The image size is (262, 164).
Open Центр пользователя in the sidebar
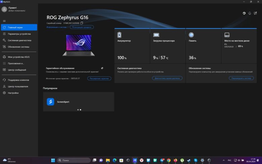[x=19, y=86]
